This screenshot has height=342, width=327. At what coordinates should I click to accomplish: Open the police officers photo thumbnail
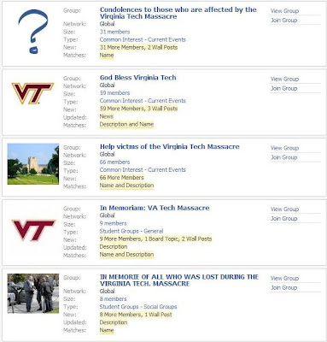click(33, 293)
